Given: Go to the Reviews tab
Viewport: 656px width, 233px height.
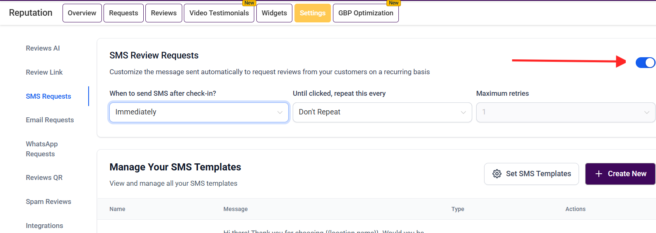Looking at the screenshot, I should click(164, 13).
